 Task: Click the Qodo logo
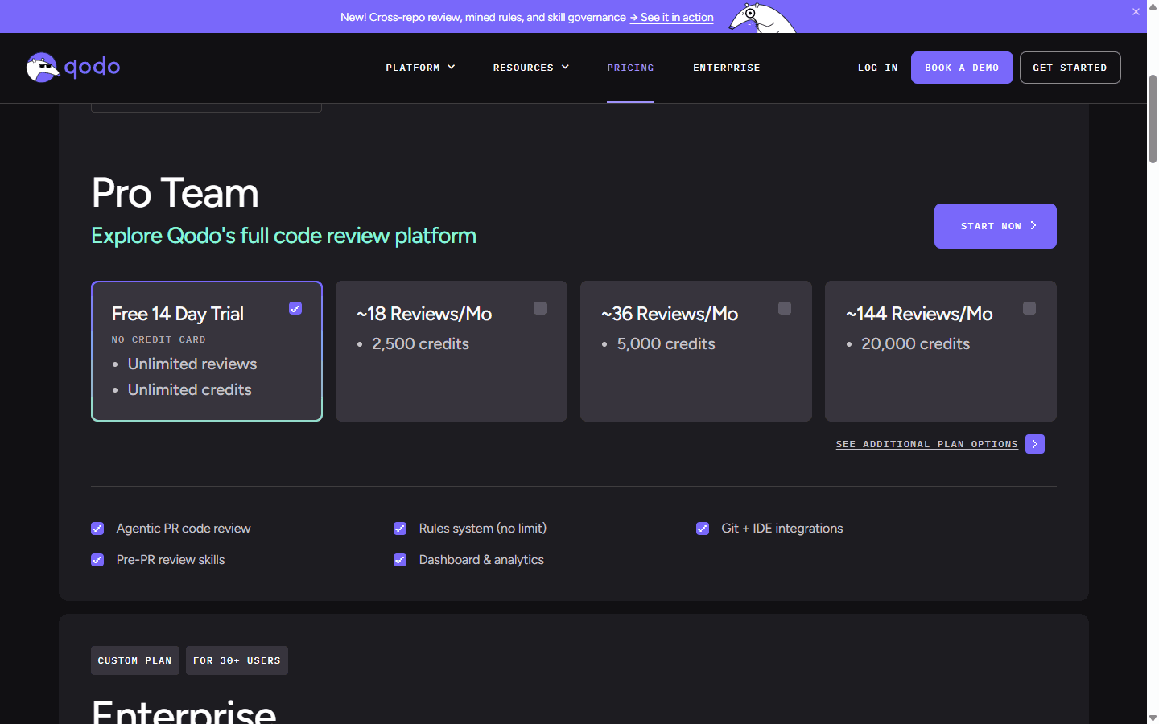(x=73, y=68)
